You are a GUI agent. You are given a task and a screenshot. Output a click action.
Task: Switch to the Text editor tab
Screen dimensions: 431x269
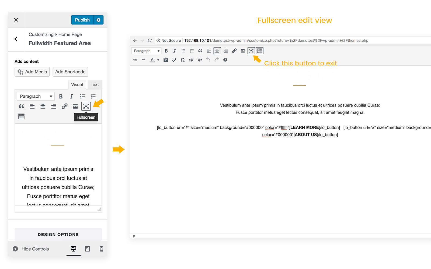click(x=95, y=84)
